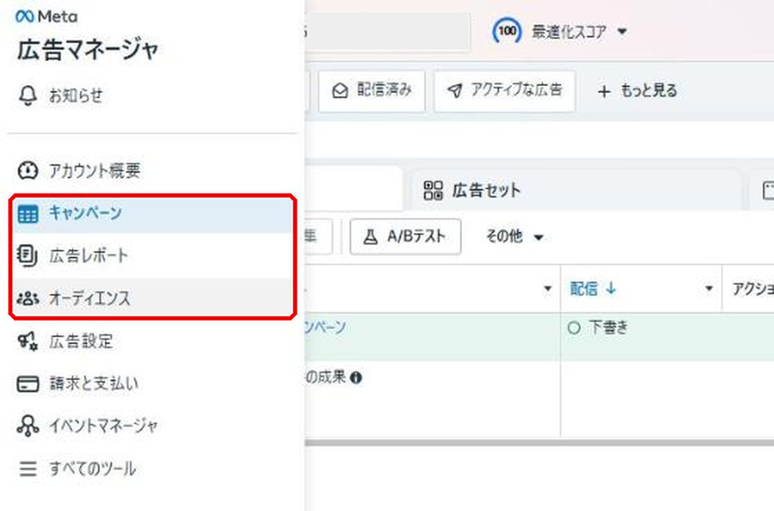Select the キャンペーン grid icon

[x=28, y=214]
